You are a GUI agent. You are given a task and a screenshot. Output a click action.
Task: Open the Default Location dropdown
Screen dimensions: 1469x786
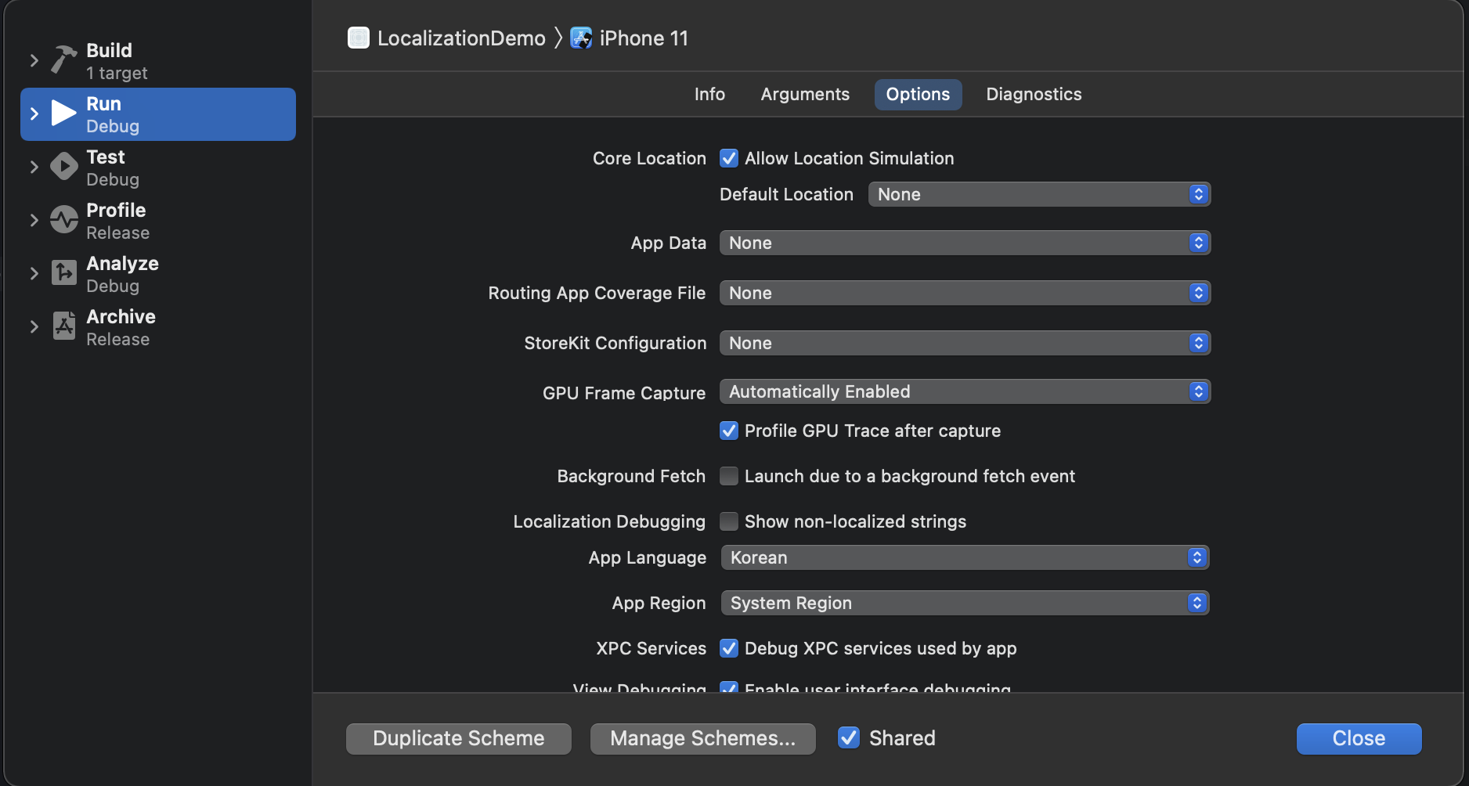[x=1039, y=194]
